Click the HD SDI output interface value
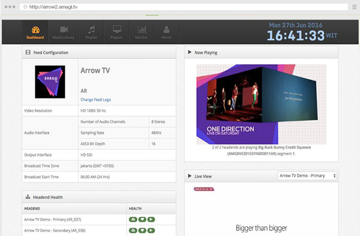The width and height of the screenshot is (360, 236). pos(86,155)
